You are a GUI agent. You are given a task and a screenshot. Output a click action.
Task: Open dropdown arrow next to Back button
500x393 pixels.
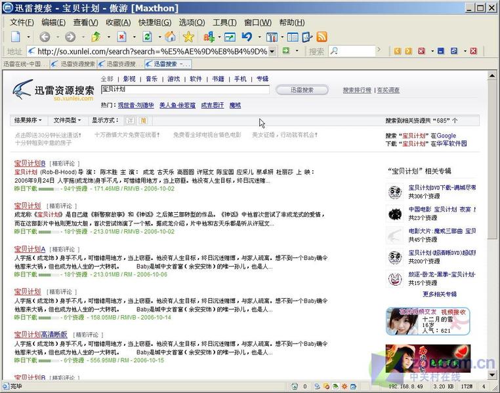pos(58,37)
